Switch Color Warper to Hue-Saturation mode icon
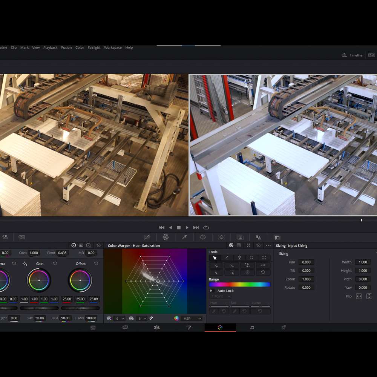The width and height of the screenshot is (377, 377). (231, 245)
